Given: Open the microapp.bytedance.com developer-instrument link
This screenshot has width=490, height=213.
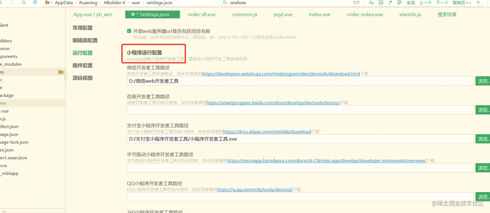Looking at the screenshot, I should [x=327, y=161].
